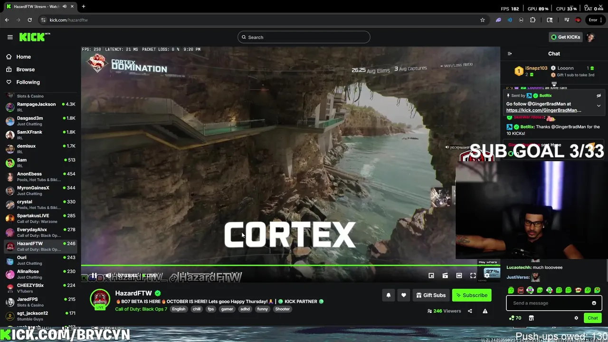Hide the pinned BotRix message

point(598,95)
